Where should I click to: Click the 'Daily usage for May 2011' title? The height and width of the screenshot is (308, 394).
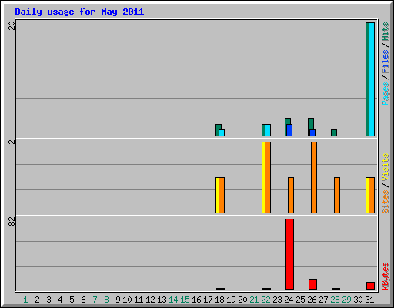pos(79,12)
